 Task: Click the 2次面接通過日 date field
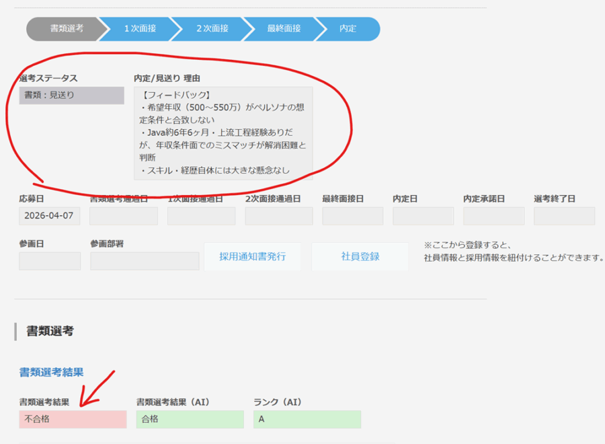tap(278, 216)
